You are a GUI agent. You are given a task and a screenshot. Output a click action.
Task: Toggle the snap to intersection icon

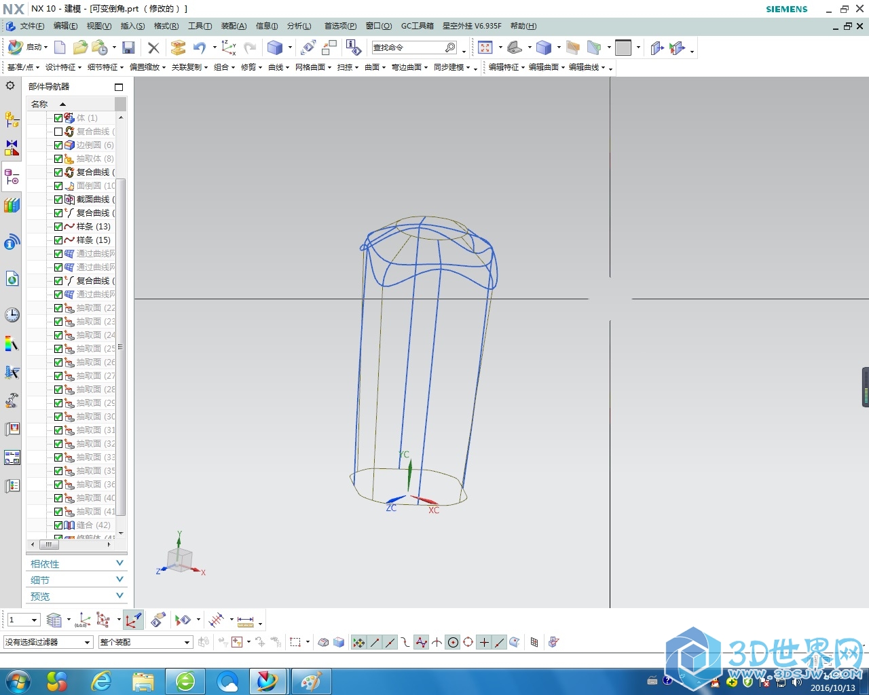tap(437, 642)
